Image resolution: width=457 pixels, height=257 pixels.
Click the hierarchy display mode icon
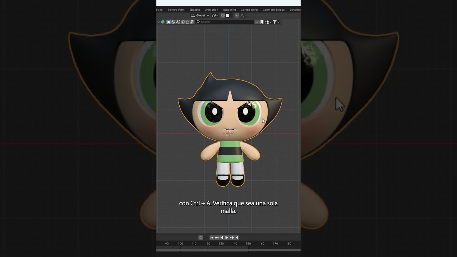point(267,22)
